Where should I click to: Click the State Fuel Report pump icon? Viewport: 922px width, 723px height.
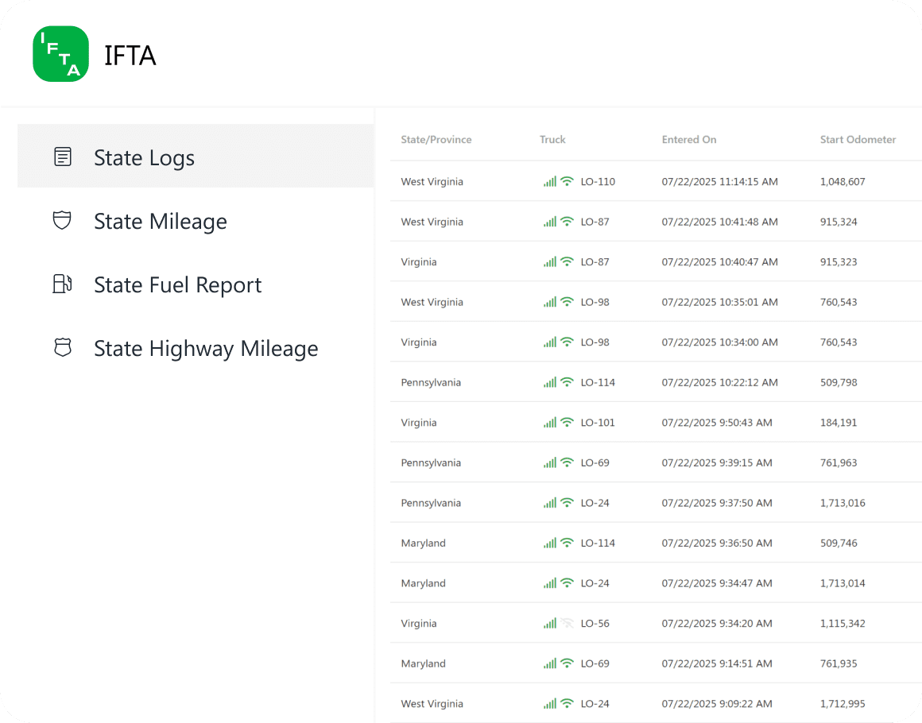coord(62,284)
